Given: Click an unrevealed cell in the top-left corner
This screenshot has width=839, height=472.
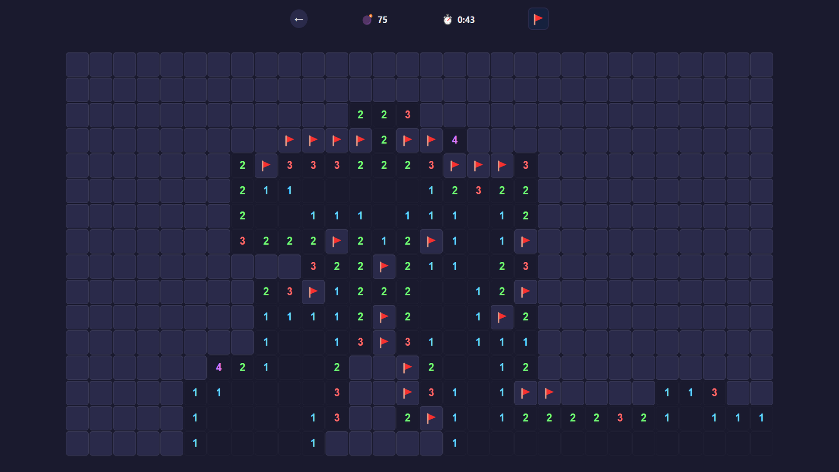Looking at the screenshot, I should pos(77,64).
